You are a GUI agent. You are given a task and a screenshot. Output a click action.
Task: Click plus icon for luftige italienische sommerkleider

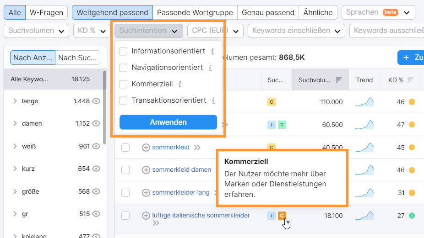[x=146, y=216]
